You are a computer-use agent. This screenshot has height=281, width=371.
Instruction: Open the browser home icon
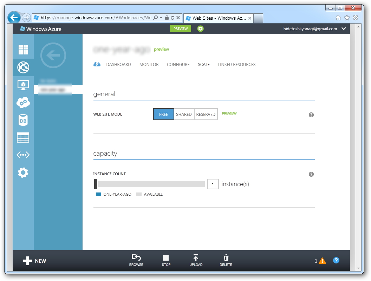pos(338,18)
